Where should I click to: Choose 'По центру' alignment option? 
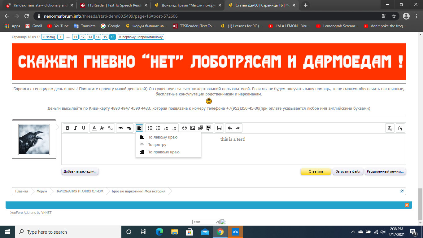pos(157,145)
